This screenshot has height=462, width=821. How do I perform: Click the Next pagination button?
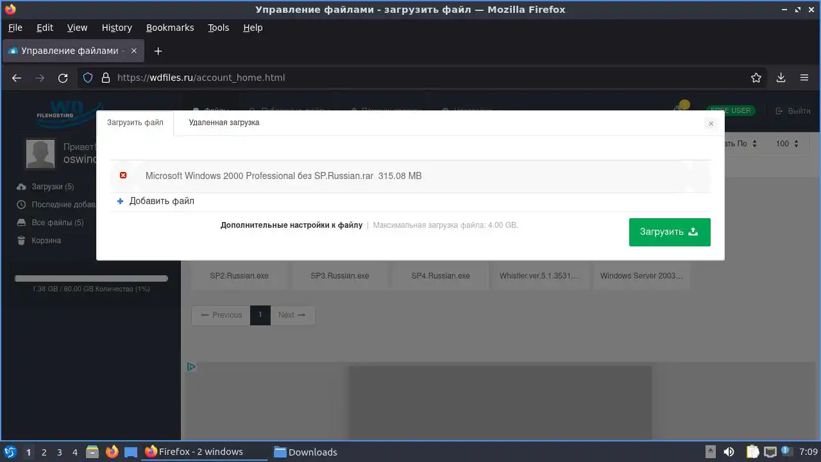click(292, 315)
